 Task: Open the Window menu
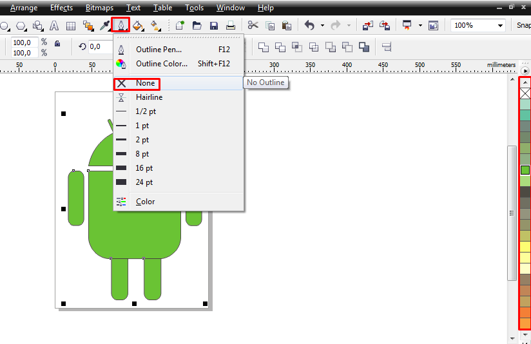(230, 8)
